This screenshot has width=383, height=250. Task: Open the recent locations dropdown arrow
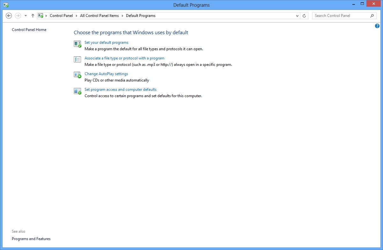tap(26, 16)
